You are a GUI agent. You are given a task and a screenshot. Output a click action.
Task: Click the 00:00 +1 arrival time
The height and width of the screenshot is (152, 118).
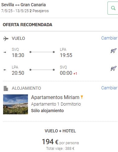click(x=69, y=73)
